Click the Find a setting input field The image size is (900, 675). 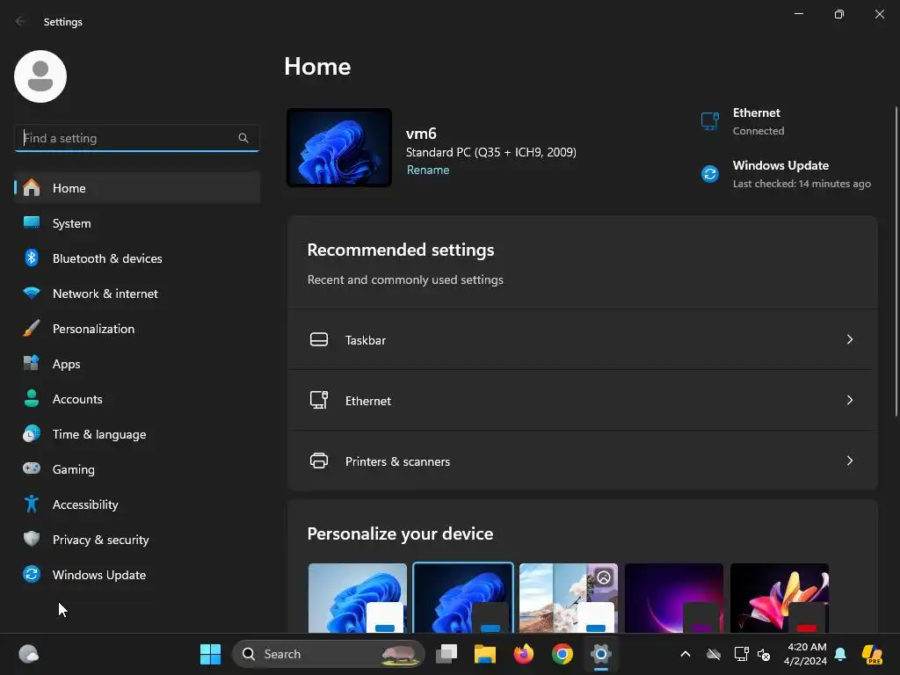click(136, 138)
